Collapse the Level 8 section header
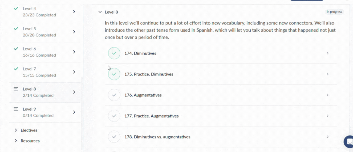This screenshot has width=353, height=152. tap(100, 12)
